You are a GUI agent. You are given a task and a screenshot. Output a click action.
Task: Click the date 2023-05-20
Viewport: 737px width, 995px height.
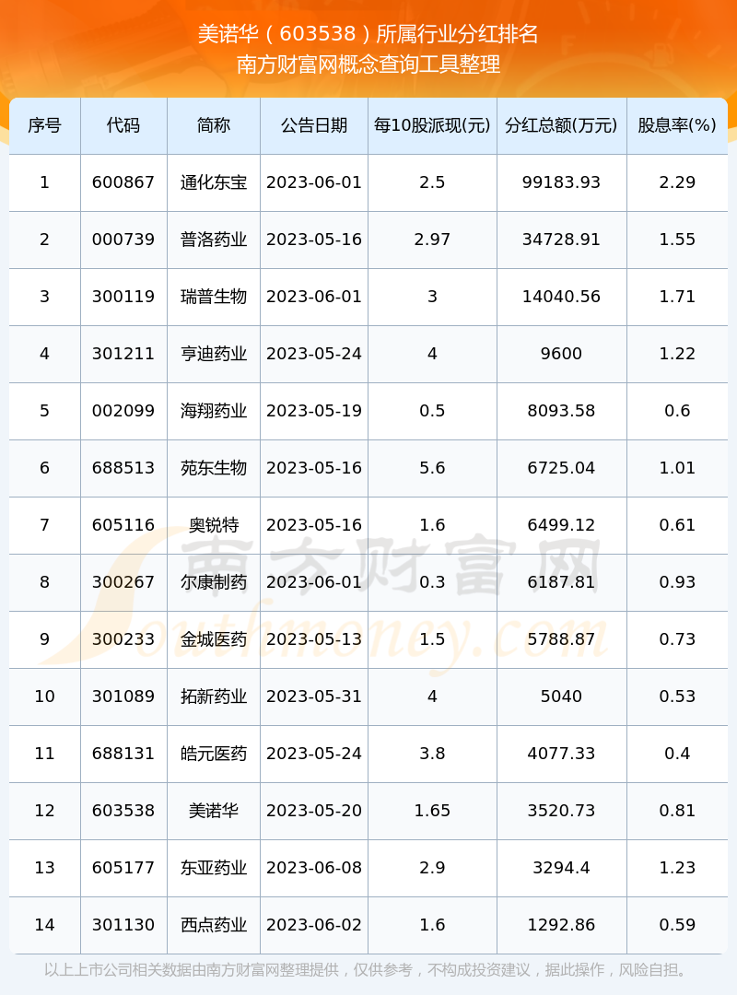pyautogui.click(x=314, y=811)
